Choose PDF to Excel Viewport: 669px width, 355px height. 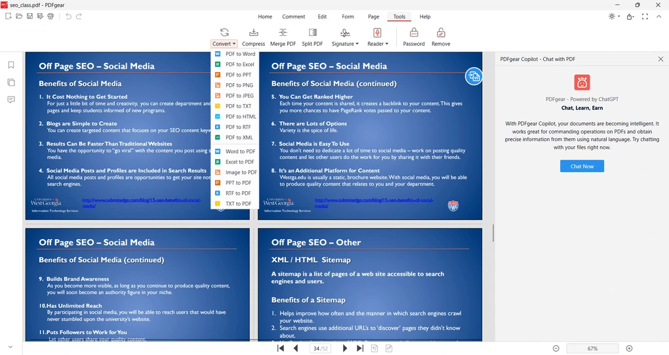235,64
